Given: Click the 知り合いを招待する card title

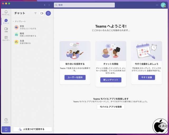Looking at the screenshot, I should pyautogui.click(x=75, y=64).
